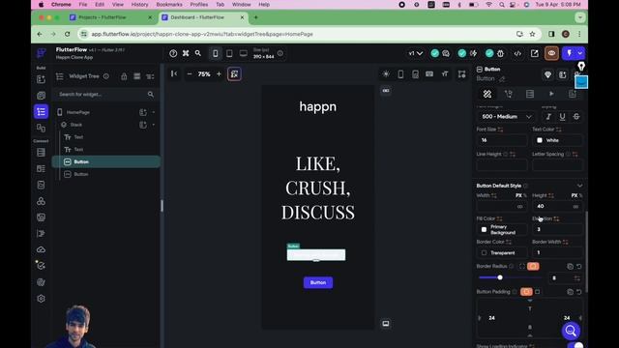Click the Font Size field showing 16
This screenshot has width=619, height=348.
[x=501, y=140]
